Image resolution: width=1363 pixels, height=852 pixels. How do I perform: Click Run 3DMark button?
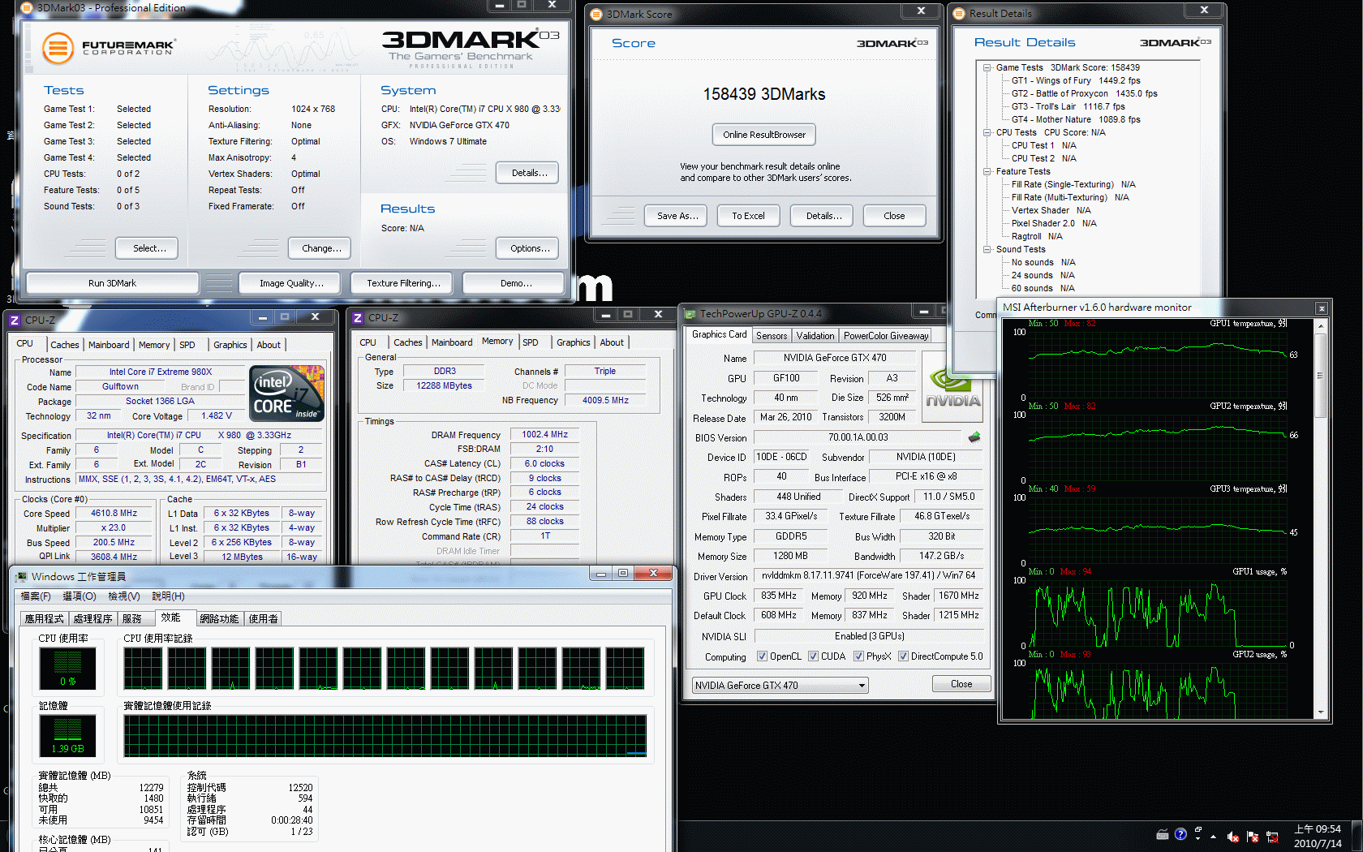112,283
